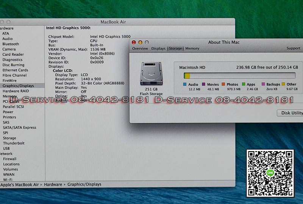Select Audio in the sidebar list
The image size is (303, 204).
click(7, 38)
